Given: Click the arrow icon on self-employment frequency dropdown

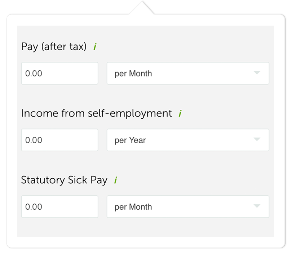Looking at the screenshot, I should click(257, 140).
